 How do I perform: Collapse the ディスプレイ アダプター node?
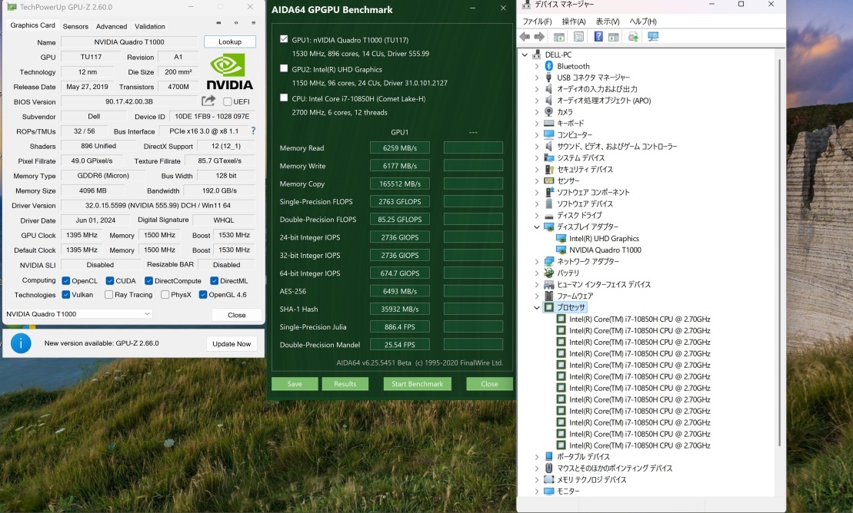click(x=536, y=227)
